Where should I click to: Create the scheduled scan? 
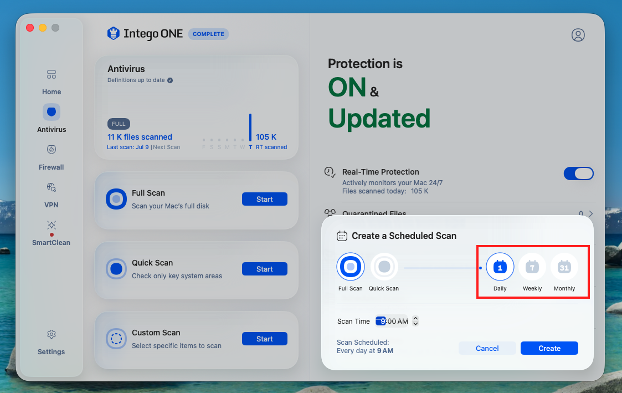(x=549, y=348)
